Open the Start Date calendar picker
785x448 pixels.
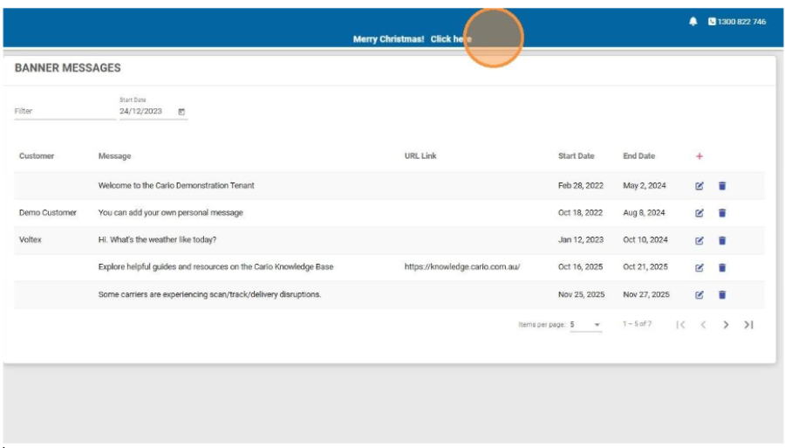pyautogui.click(x=181, y=112)
